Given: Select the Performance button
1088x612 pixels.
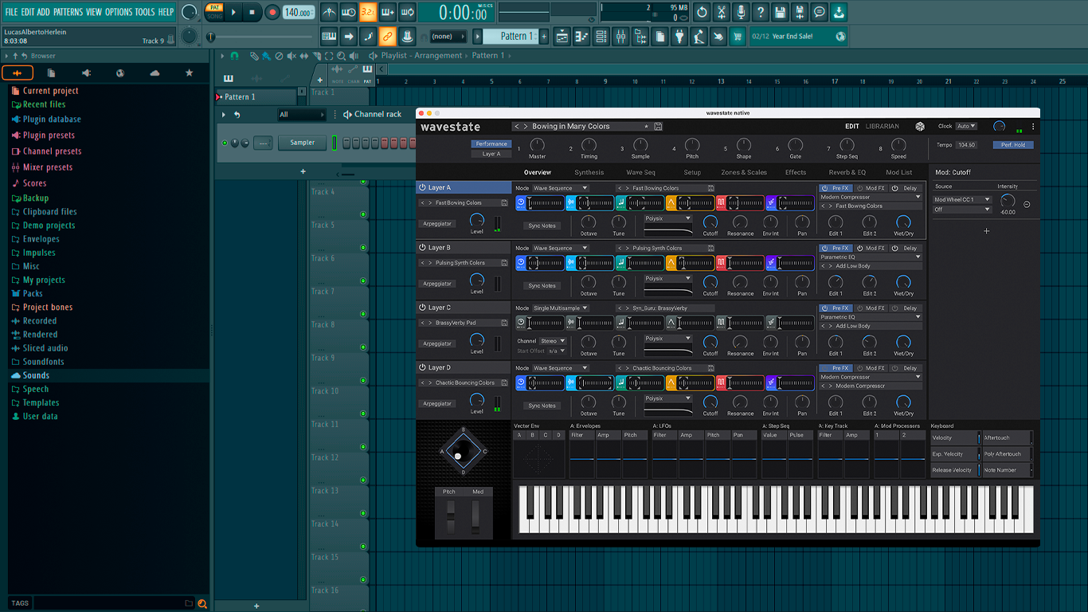Looking at the screenshot, I should (x=491, y=144).
